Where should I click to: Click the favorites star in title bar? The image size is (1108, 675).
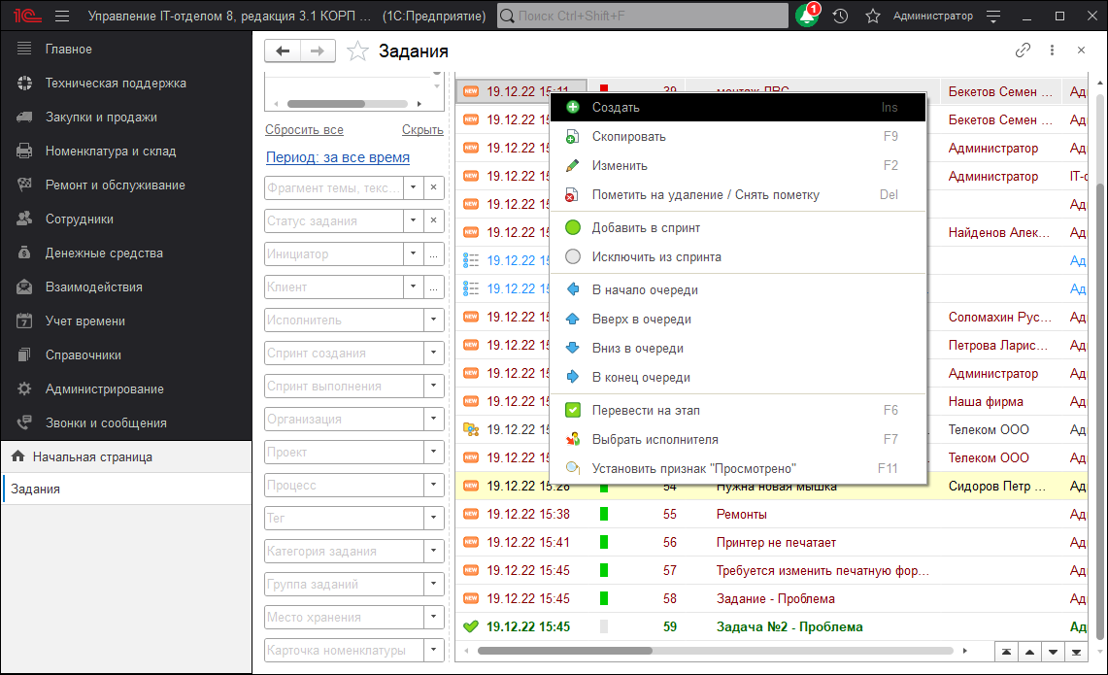tap(873, 17)
